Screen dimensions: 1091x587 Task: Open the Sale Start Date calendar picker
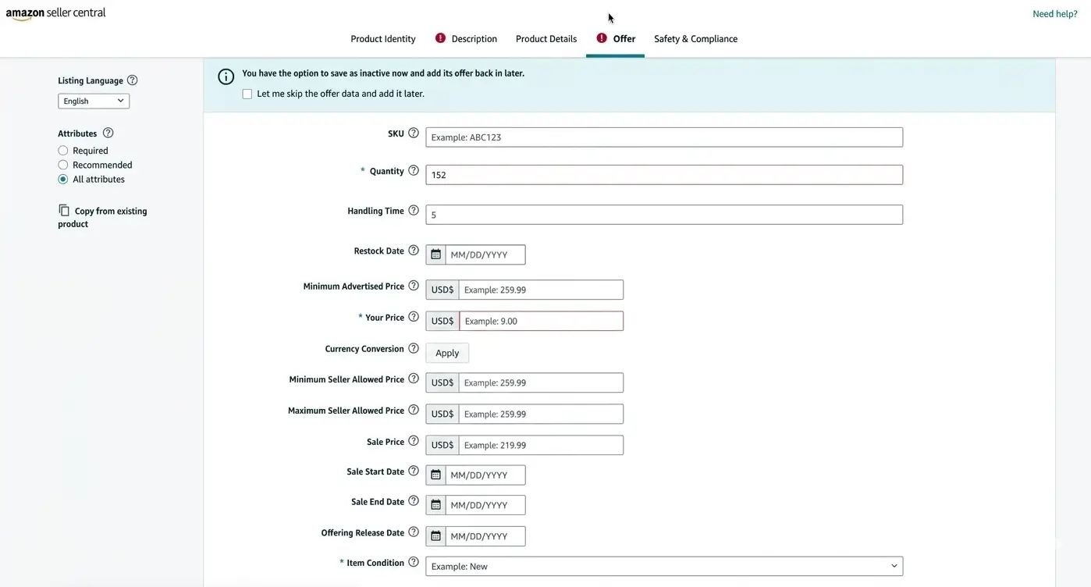pos(435,475)
